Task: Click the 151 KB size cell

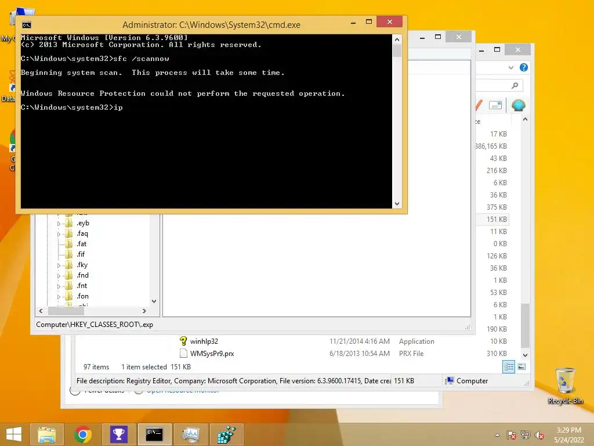Action: coord(497,219)
